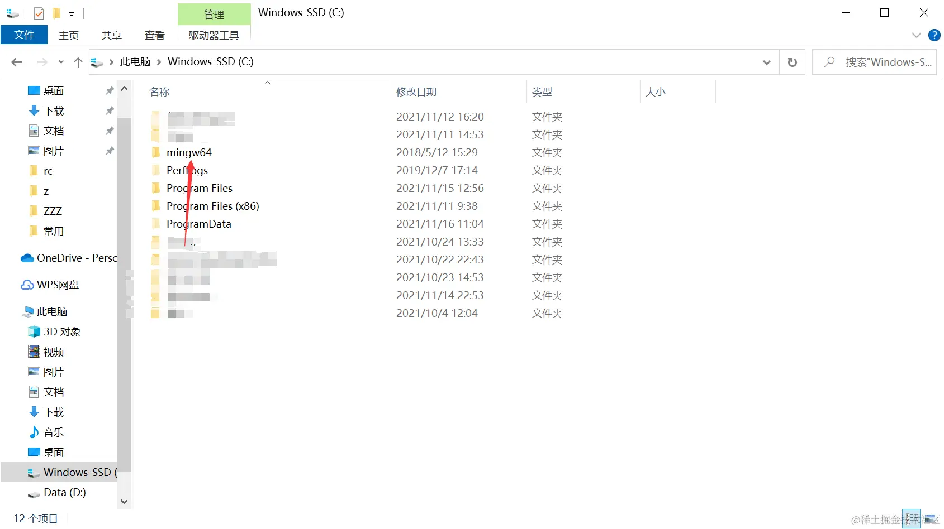The image size is (944, 529).
Task: Click the search Windows-SSD box
Action: coord(875,62)
